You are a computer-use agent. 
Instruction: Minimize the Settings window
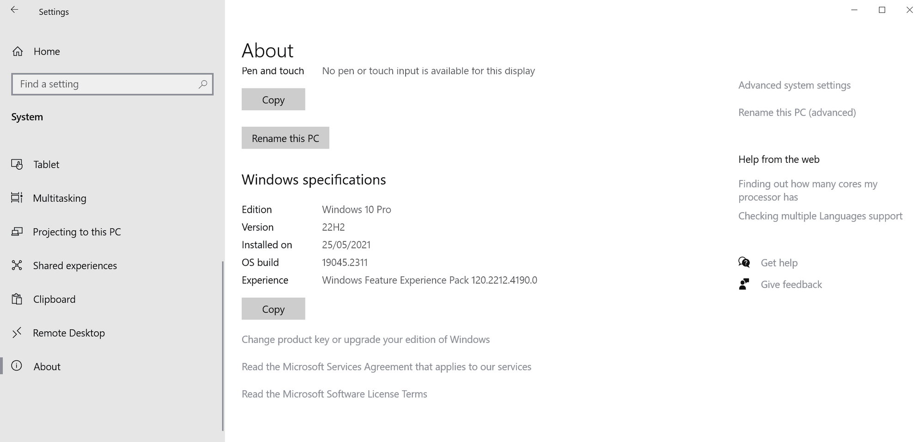pyautogui.click(x=854, y=10)
